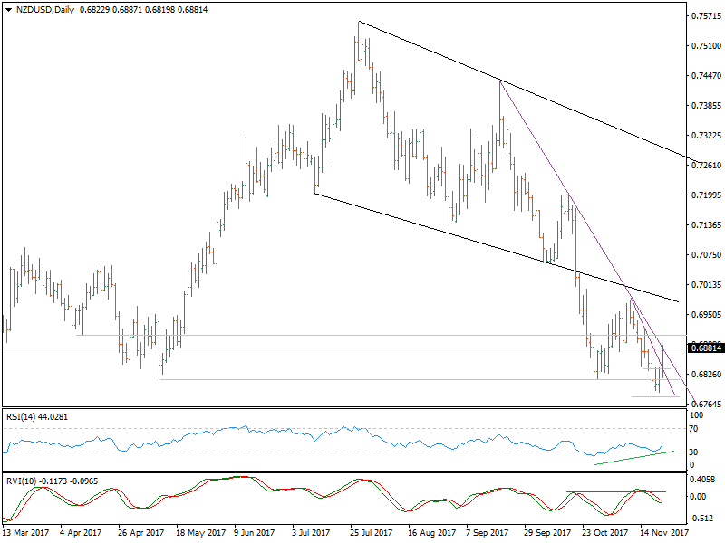Select the green rising line in RSI panel
This screenshot has width=725, height=543.
pyautogui.click(x=634, y=457)
